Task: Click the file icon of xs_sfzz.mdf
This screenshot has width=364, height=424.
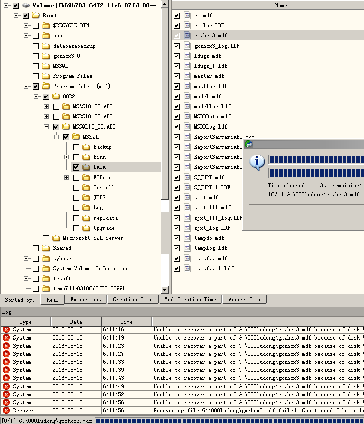Action: (187, 258)
